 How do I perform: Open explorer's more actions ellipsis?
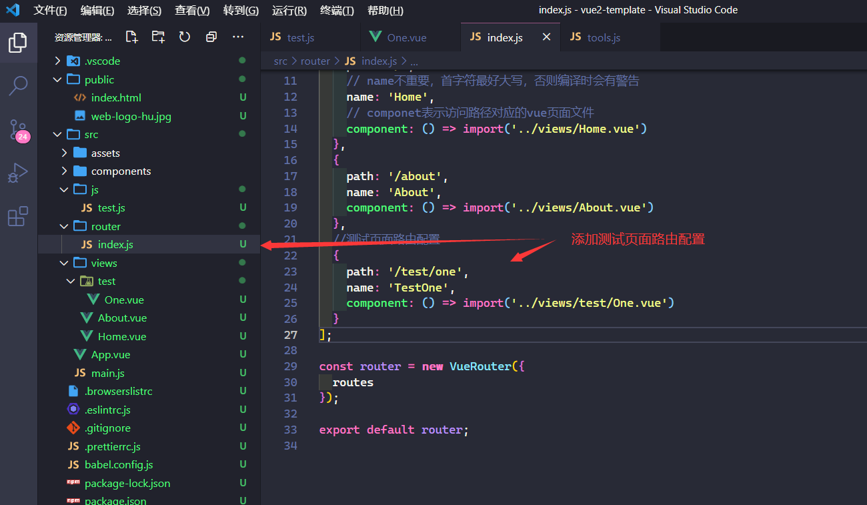[238, 37]
